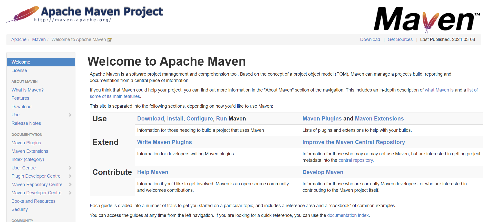Viewport: 487px width, 222px height.
Task: Expand the Maven Repository Centre chevron
Action: click(x=70, y=185)
